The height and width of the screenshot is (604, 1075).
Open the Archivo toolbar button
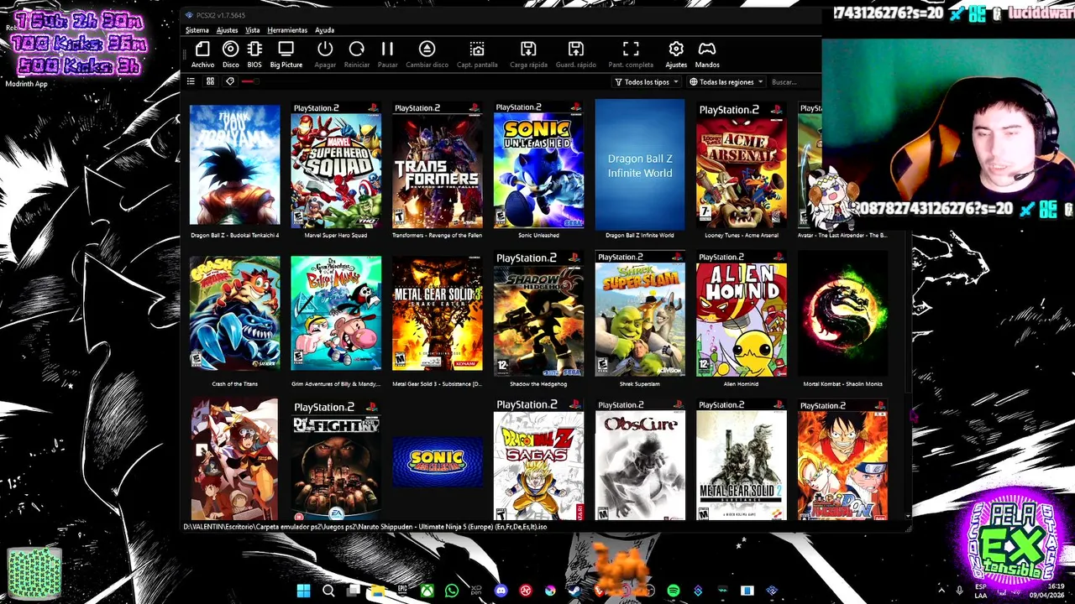[202, 55]
